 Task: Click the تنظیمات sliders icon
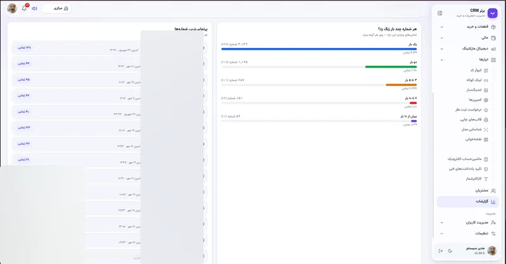click(493, 234)
